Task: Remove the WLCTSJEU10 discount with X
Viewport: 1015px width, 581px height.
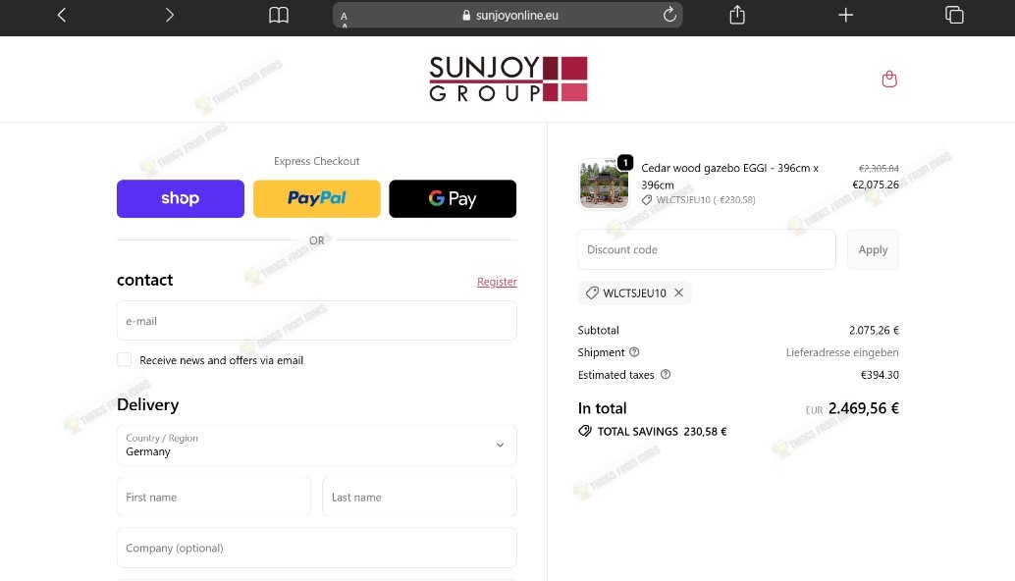Action: coord(678,292)
